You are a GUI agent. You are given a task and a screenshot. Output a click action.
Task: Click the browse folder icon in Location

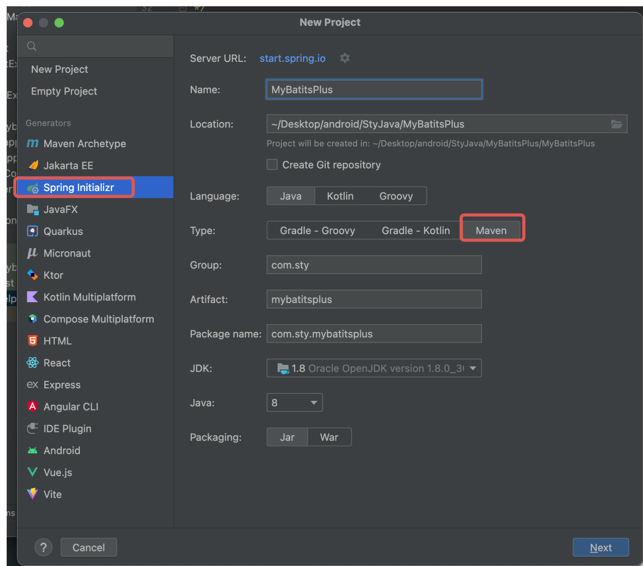click(x=616, y=124)
